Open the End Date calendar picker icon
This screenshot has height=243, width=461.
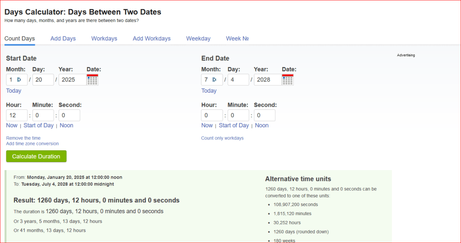[x=288, y=80]
